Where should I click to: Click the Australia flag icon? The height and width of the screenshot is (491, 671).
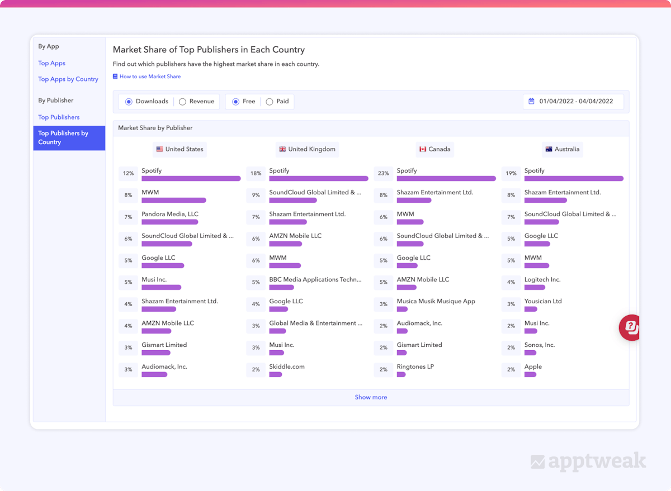[x=549, y=149]
